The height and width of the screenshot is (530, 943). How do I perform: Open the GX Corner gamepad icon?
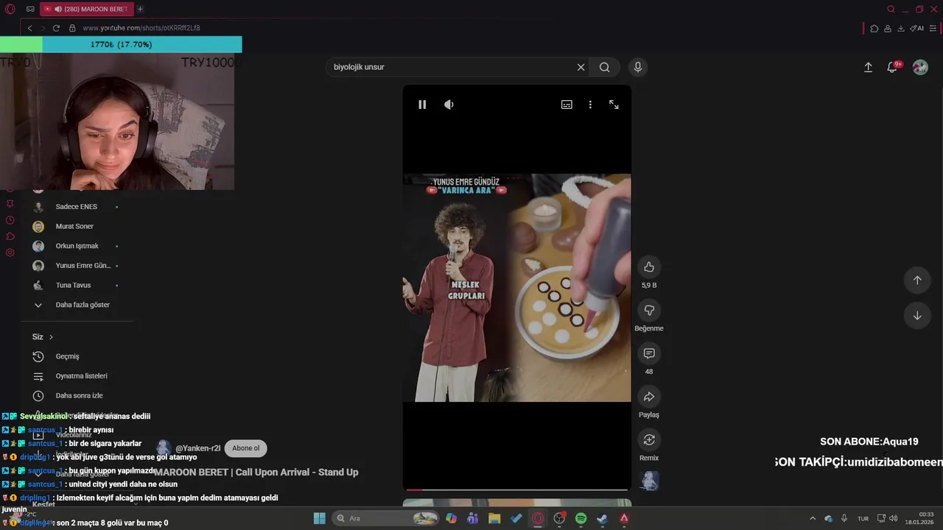click(x=30, y=9)
